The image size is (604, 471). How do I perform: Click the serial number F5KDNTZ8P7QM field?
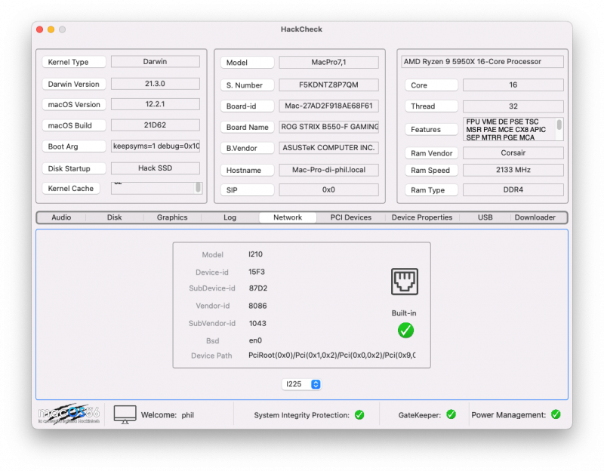(x=328, y=85)
